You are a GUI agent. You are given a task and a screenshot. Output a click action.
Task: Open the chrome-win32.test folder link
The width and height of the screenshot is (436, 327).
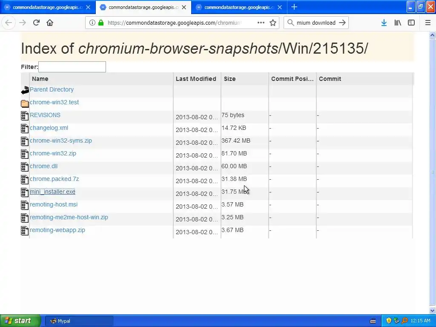pyautogui.click(x=54, y=102)
